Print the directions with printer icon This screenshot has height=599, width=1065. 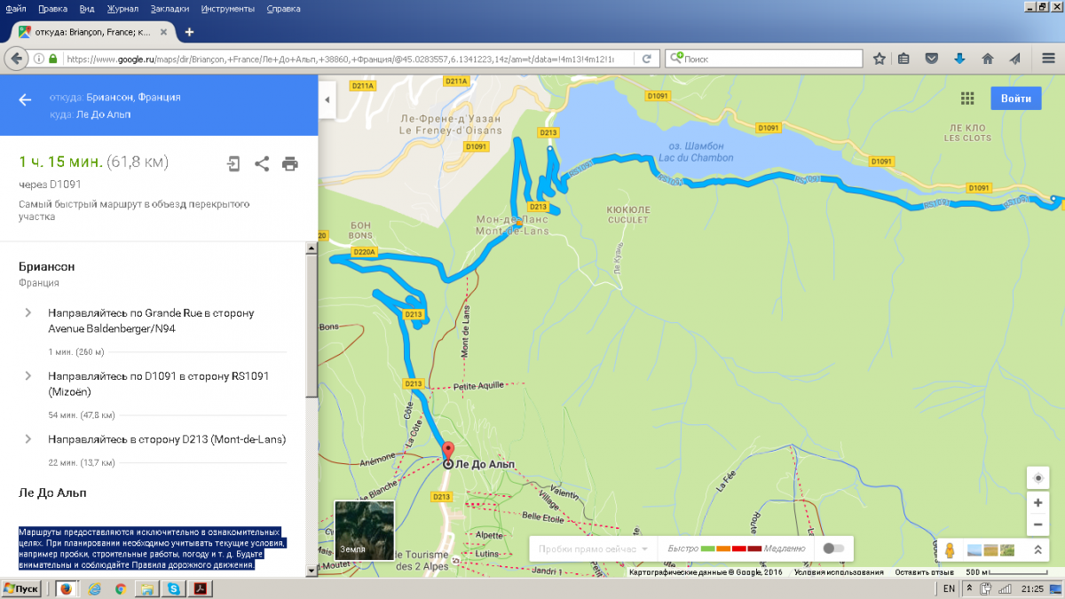click(289, 163)
